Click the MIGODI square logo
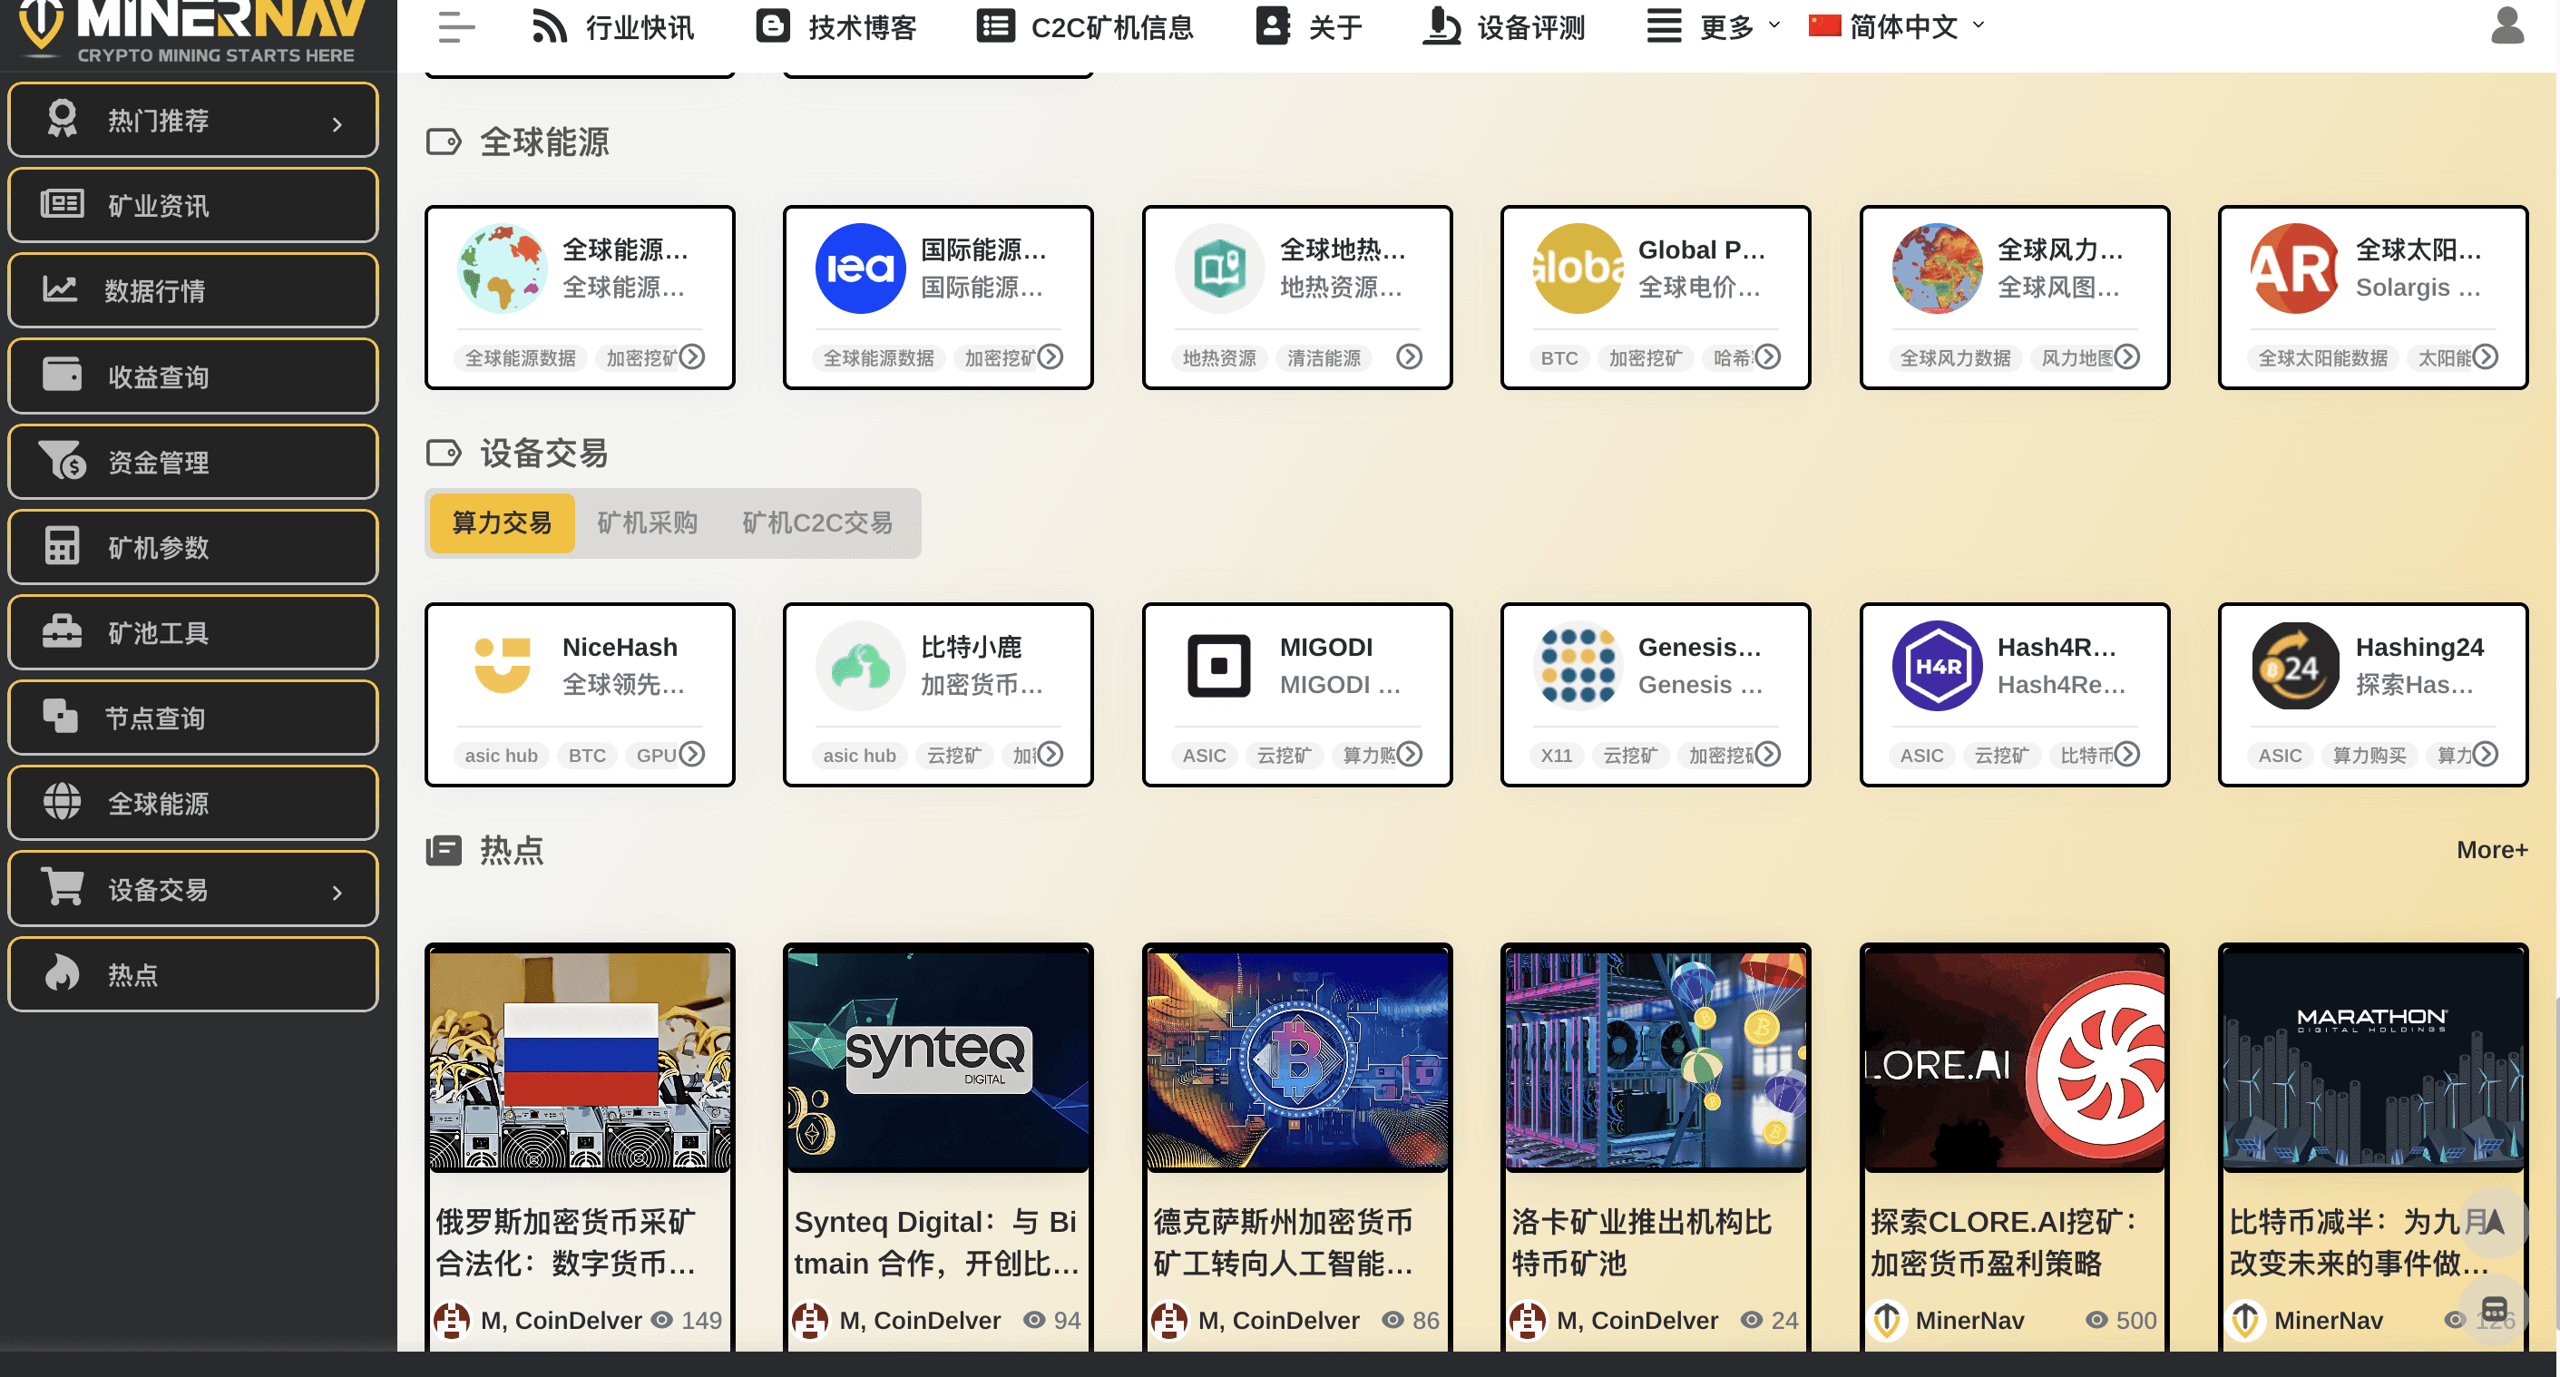2560x1377 pixels. click(x=1219, y=665)
